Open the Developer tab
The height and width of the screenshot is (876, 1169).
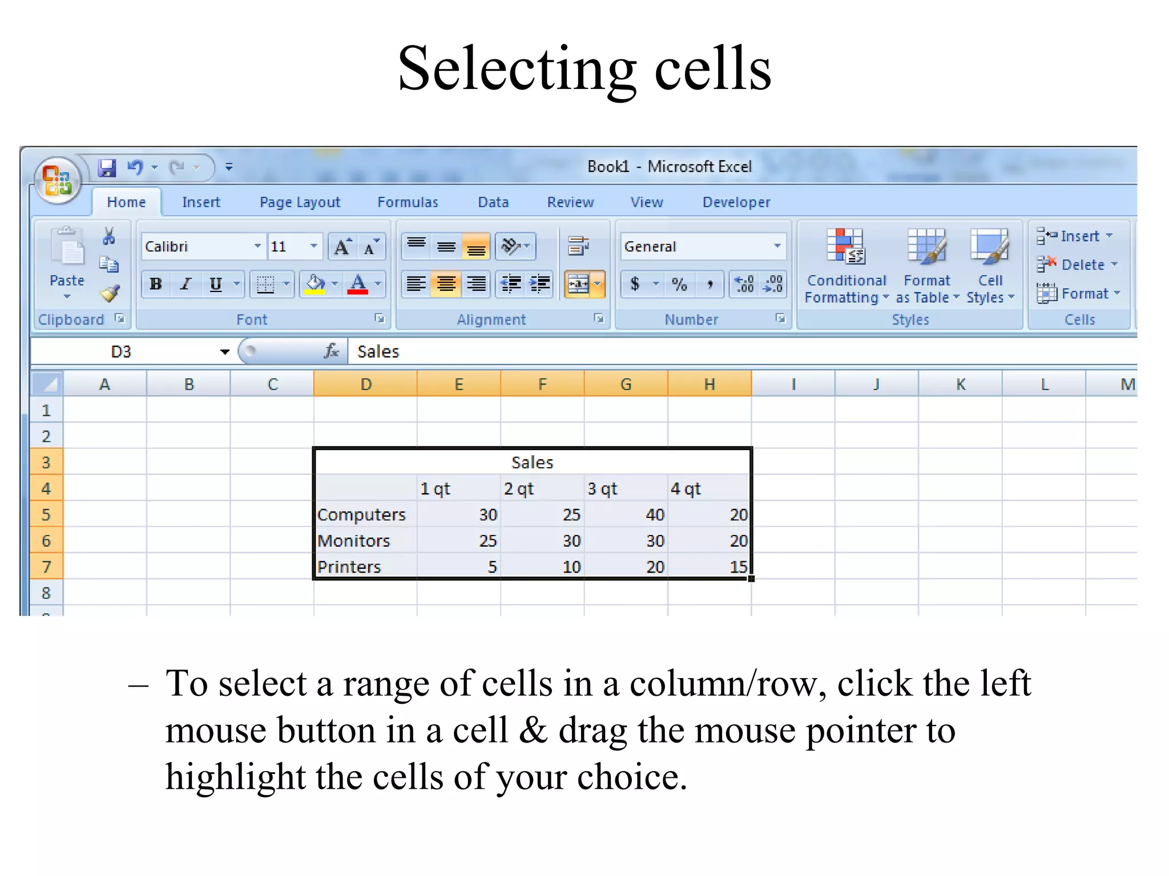[x=736, y=202]
